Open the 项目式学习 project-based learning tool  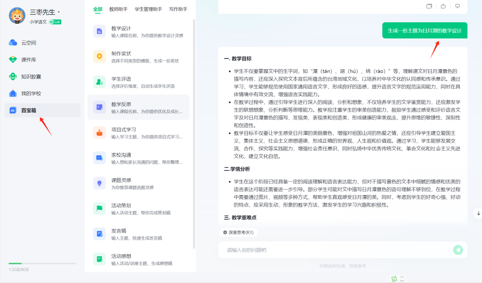coord(99,131)
